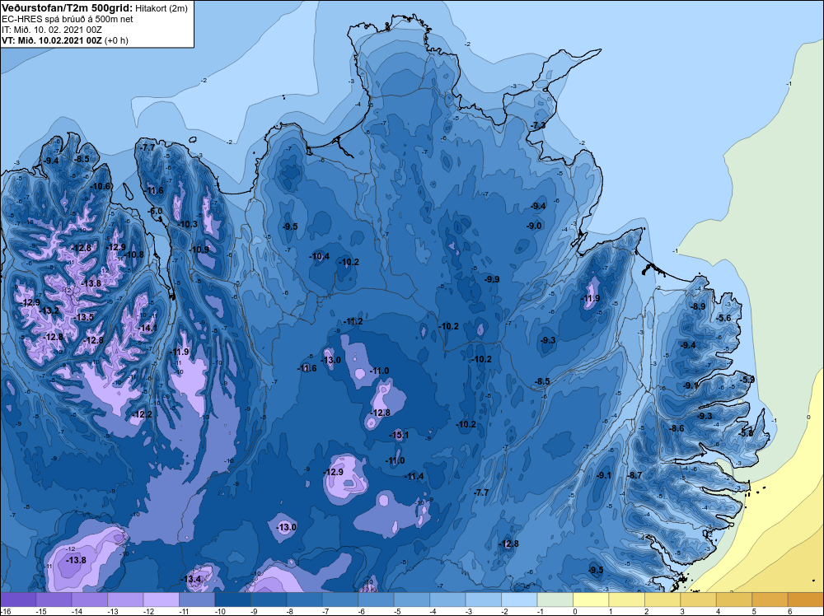Click the legend swatch between -13 and -12
This screenshot has height=616, width=824.
(x=125, y=600)
